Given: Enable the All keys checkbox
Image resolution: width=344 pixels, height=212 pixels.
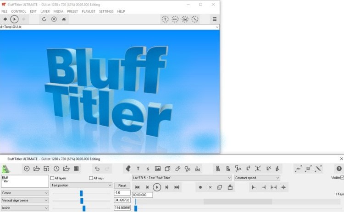Looking at the screenshot, I should coord(91,178).
